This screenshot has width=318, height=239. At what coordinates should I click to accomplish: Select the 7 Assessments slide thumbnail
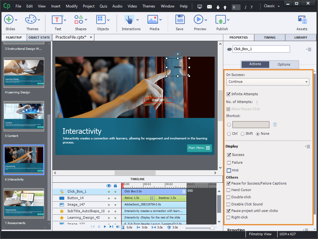(24, 204)
